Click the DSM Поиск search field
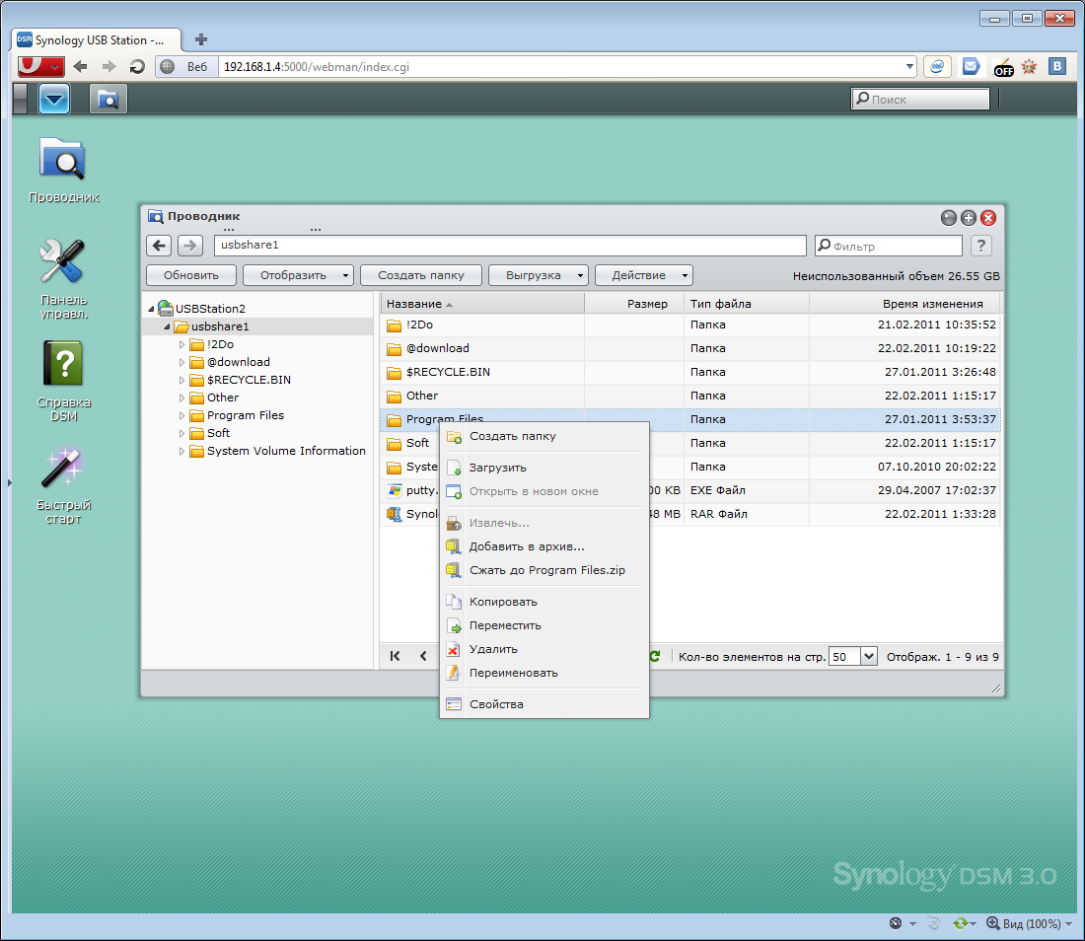 (x=920, y=99)
